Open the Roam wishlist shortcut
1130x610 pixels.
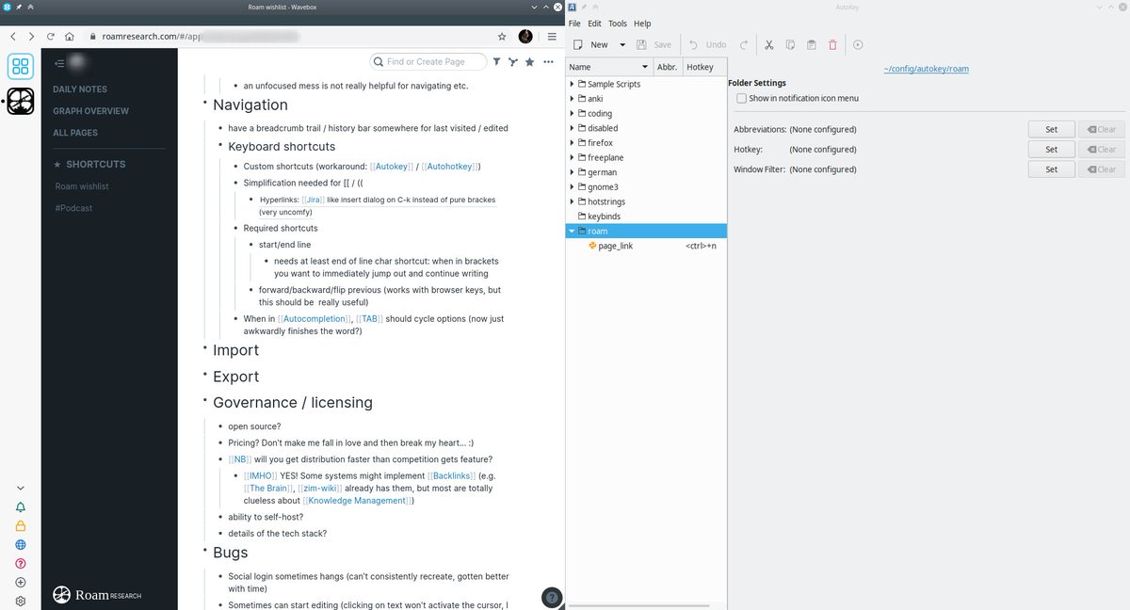(82, 186)
